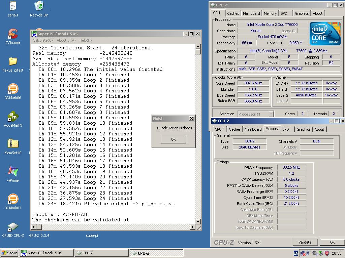Viewport: 345px width, 258px height.
Task: Open About tab in top CPU-Z window
Action: [318, 13]
